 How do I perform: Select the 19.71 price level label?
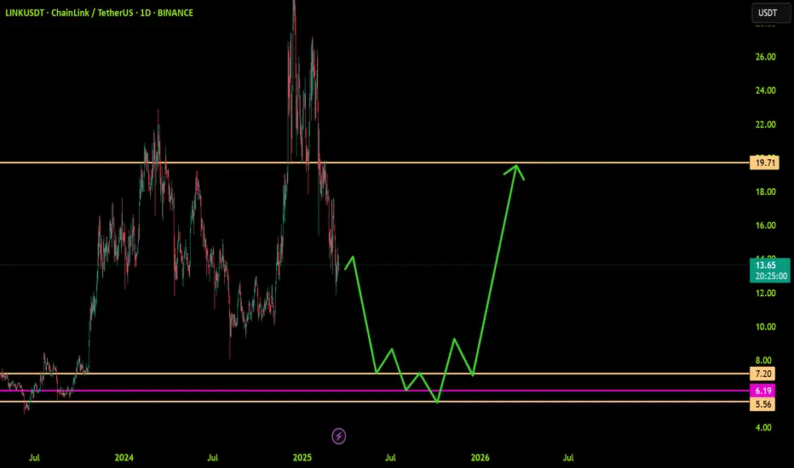(x=764, y=163)
